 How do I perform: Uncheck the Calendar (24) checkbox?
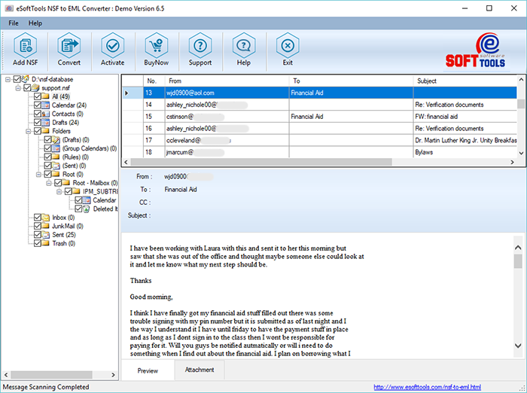coord(38,105)
